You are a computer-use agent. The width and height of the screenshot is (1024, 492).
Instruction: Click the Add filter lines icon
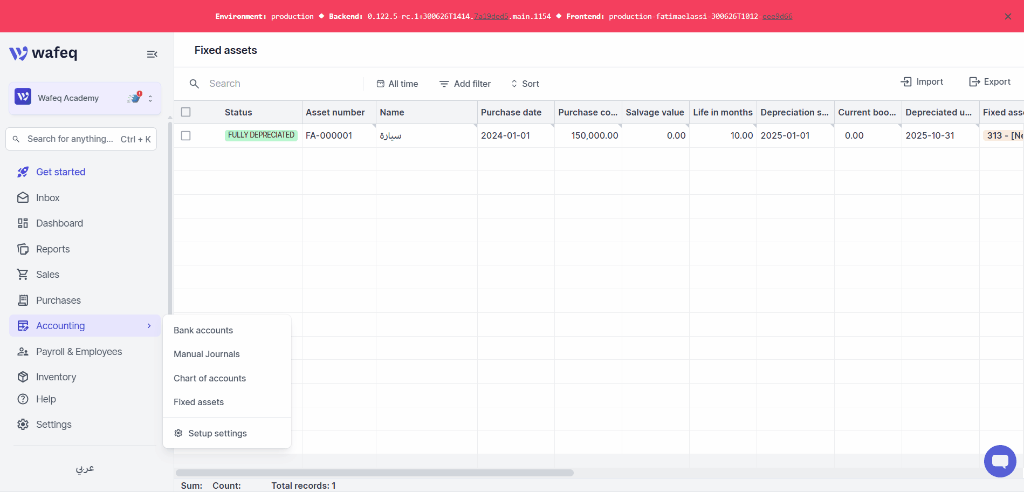click(x=444, y=84)
